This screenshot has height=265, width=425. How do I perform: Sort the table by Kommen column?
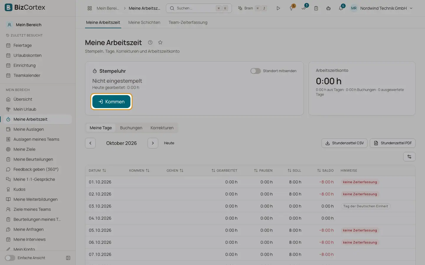point(139,170)
